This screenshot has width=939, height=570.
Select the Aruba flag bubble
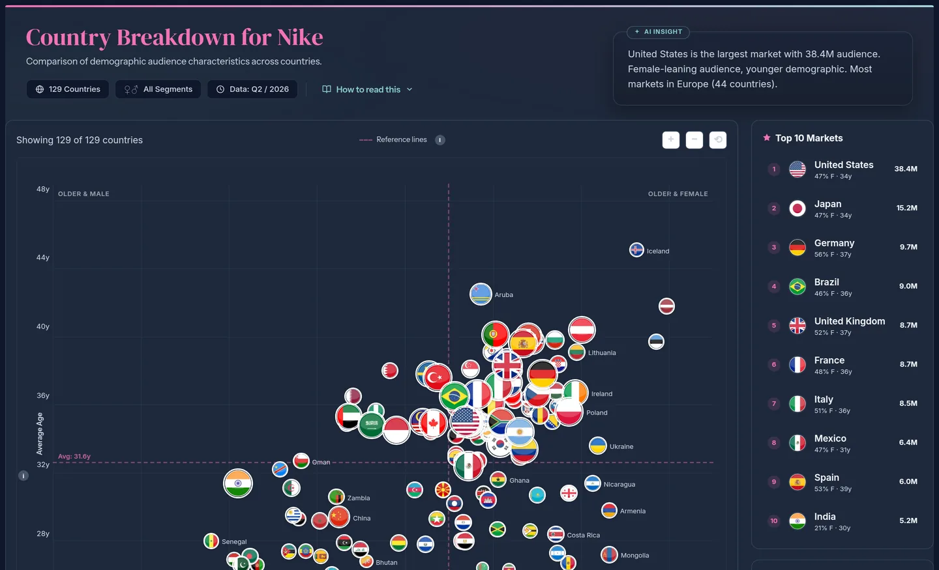click(481, 294)
